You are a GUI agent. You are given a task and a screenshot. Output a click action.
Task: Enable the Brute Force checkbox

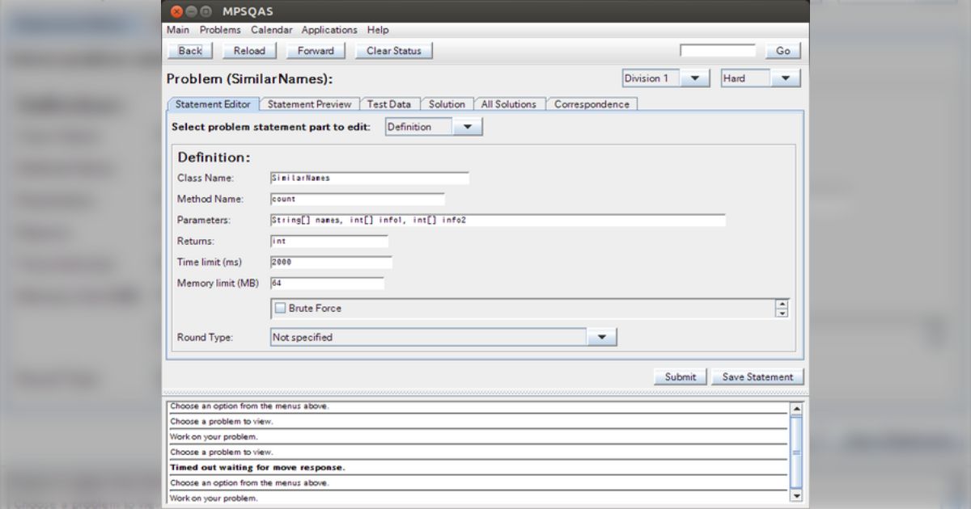click(281, 308)
